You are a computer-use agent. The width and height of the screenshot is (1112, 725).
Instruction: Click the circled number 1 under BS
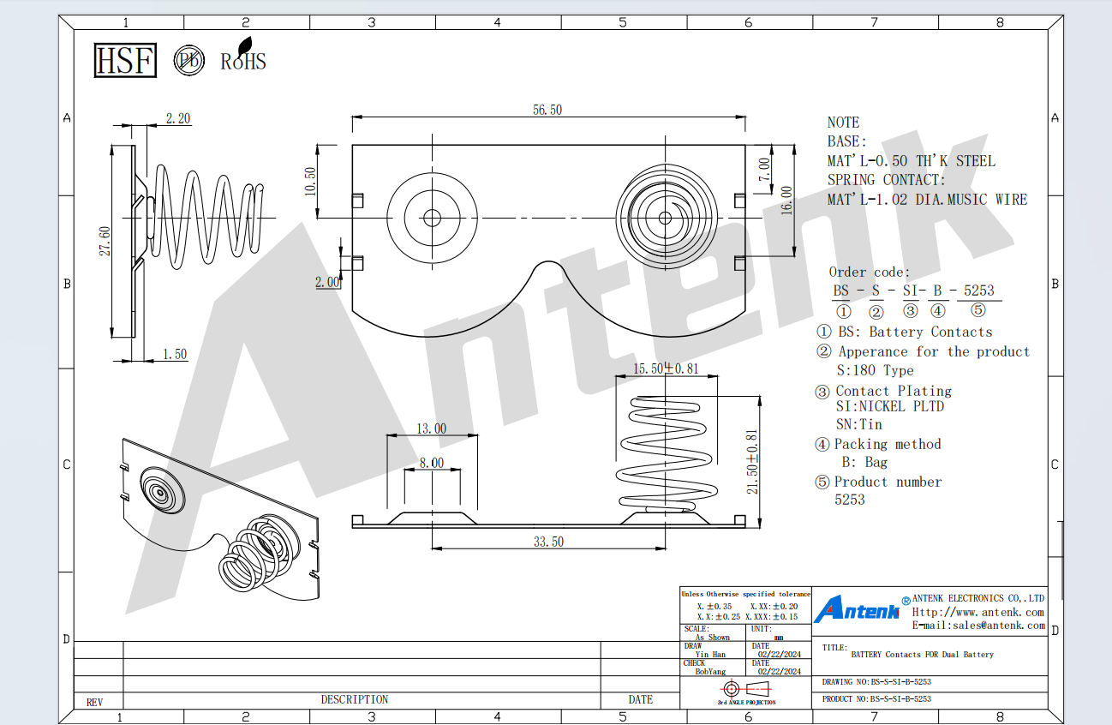[x=843, y=311]
